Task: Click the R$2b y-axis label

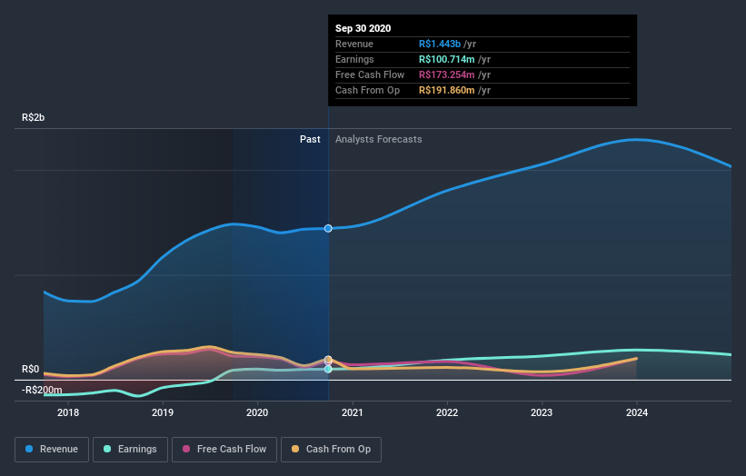Action: click(x=34, y=117)
